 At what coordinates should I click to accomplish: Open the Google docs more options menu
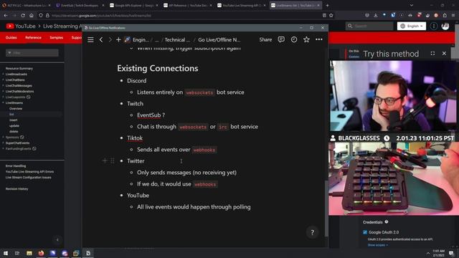[433, 26]
